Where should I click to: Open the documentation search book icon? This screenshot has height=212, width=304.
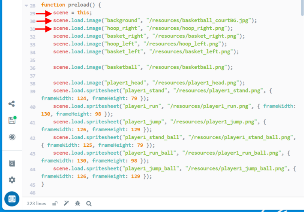pos(11,163)
